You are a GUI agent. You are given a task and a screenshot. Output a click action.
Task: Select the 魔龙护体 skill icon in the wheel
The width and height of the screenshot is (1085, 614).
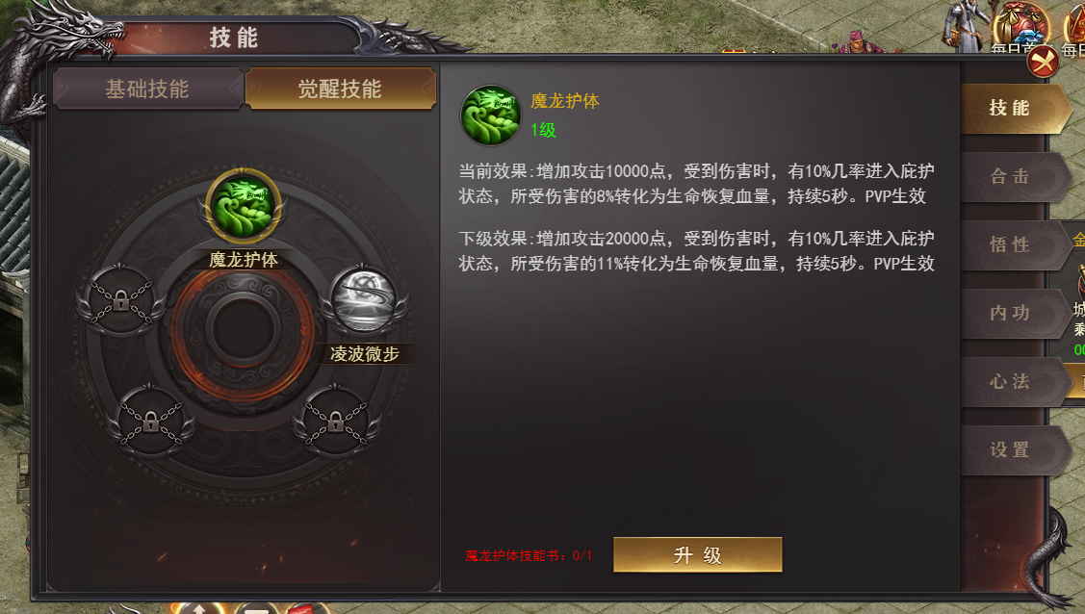click(244, 206)
